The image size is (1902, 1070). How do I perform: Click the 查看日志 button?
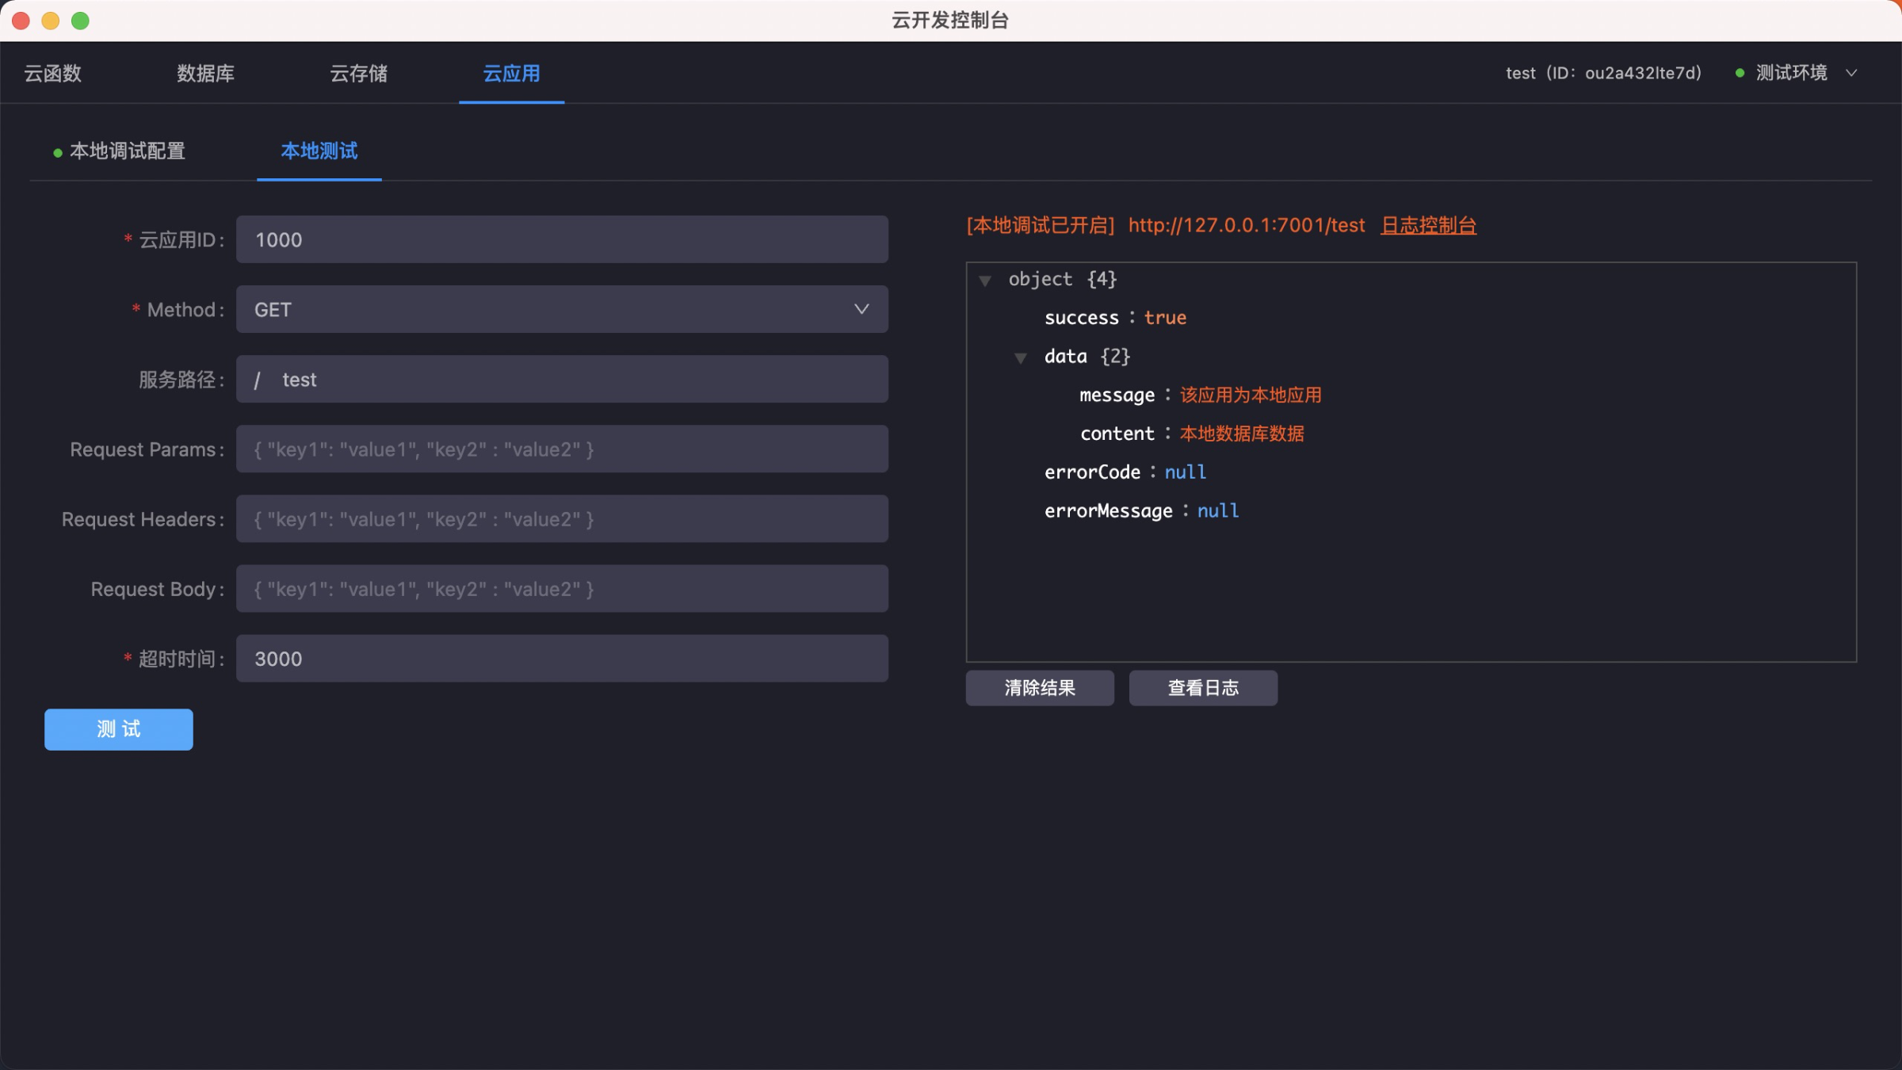pos(1203,688)
